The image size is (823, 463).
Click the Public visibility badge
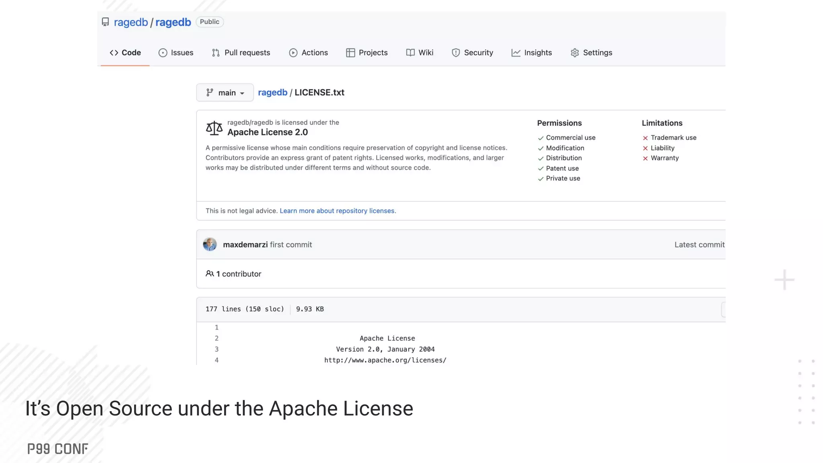pyautogui.click(x=210, y=22)
